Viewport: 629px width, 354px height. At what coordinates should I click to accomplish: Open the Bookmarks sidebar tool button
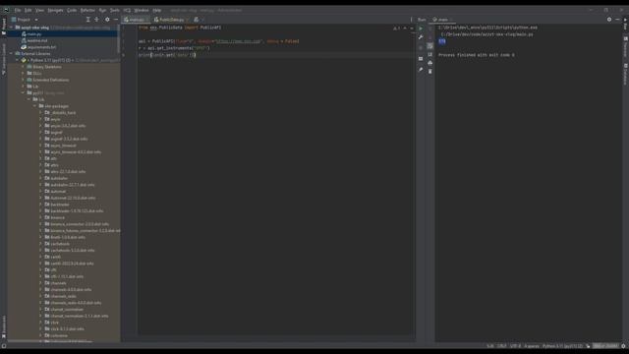(x=4, y=326)
